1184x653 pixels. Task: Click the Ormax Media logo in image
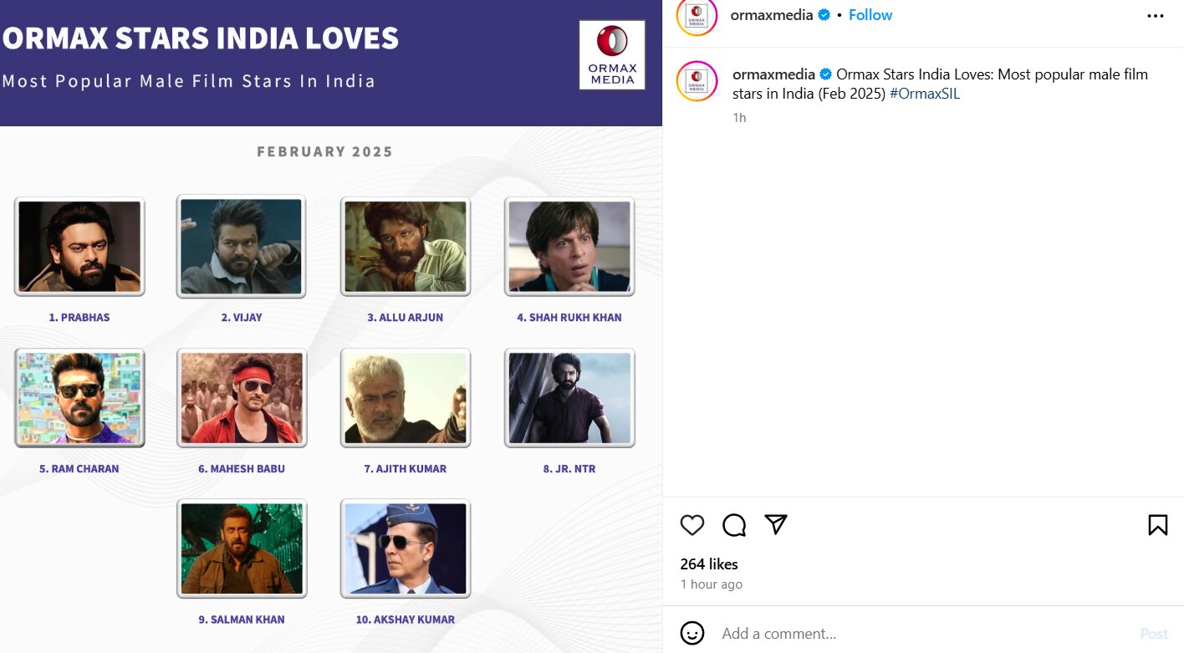coord(612,55)
